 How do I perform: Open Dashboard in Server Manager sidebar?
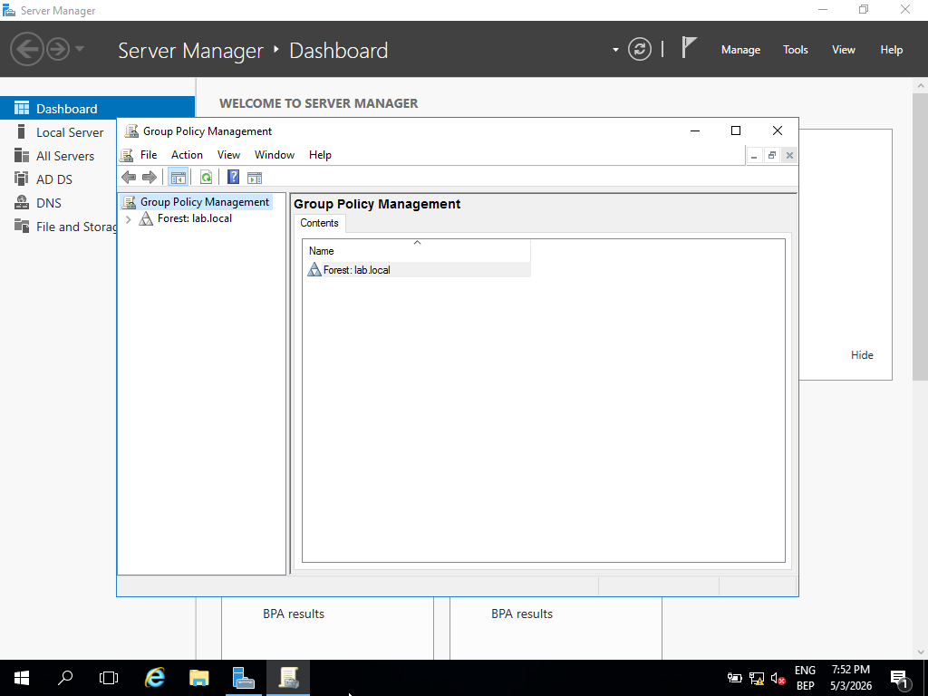pyautogui.click(x=97, y=109)
